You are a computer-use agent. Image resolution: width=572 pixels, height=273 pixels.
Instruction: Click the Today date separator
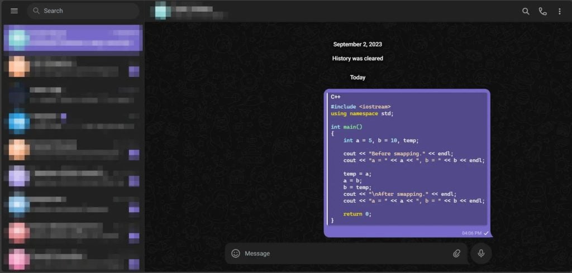[357, 77]
